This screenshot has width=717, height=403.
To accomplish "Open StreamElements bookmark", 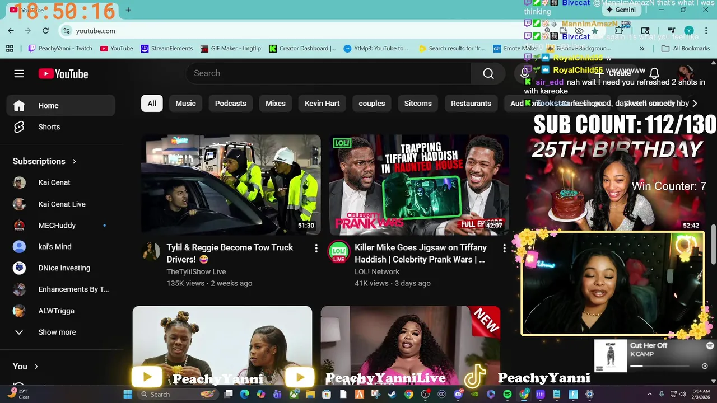I will pos(166,49).
